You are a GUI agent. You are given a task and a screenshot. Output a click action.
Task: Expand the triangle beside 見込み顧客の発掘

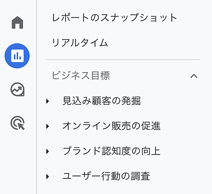(48, 101)
